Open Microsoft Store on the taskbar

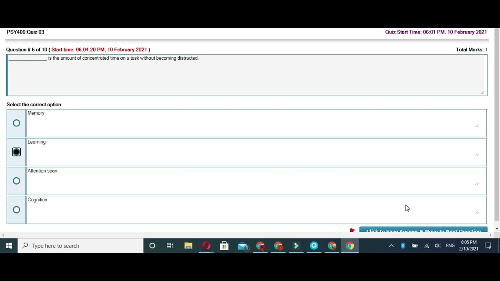coord(224,246)
